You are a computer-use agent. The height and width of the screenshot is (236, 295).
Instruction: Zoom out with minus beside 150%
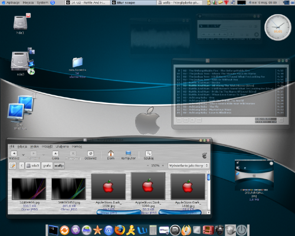point(147,166)
